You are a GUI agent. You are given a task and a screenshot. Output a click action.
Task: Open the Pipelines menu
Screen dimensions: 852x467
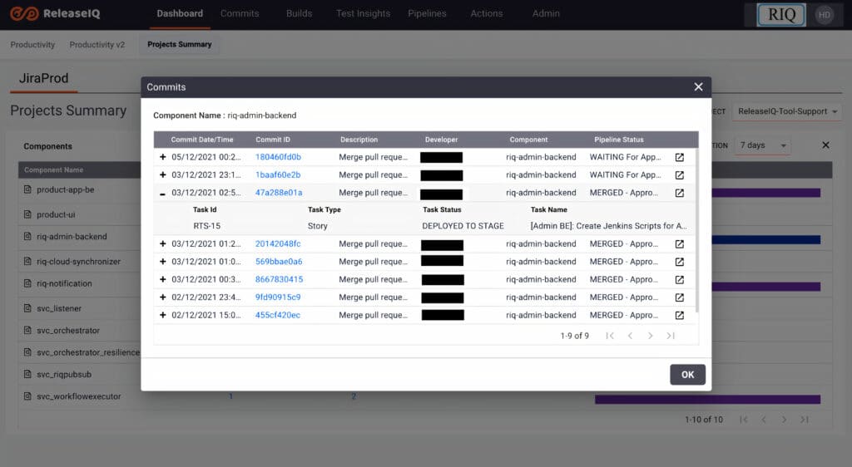(427, 13)
